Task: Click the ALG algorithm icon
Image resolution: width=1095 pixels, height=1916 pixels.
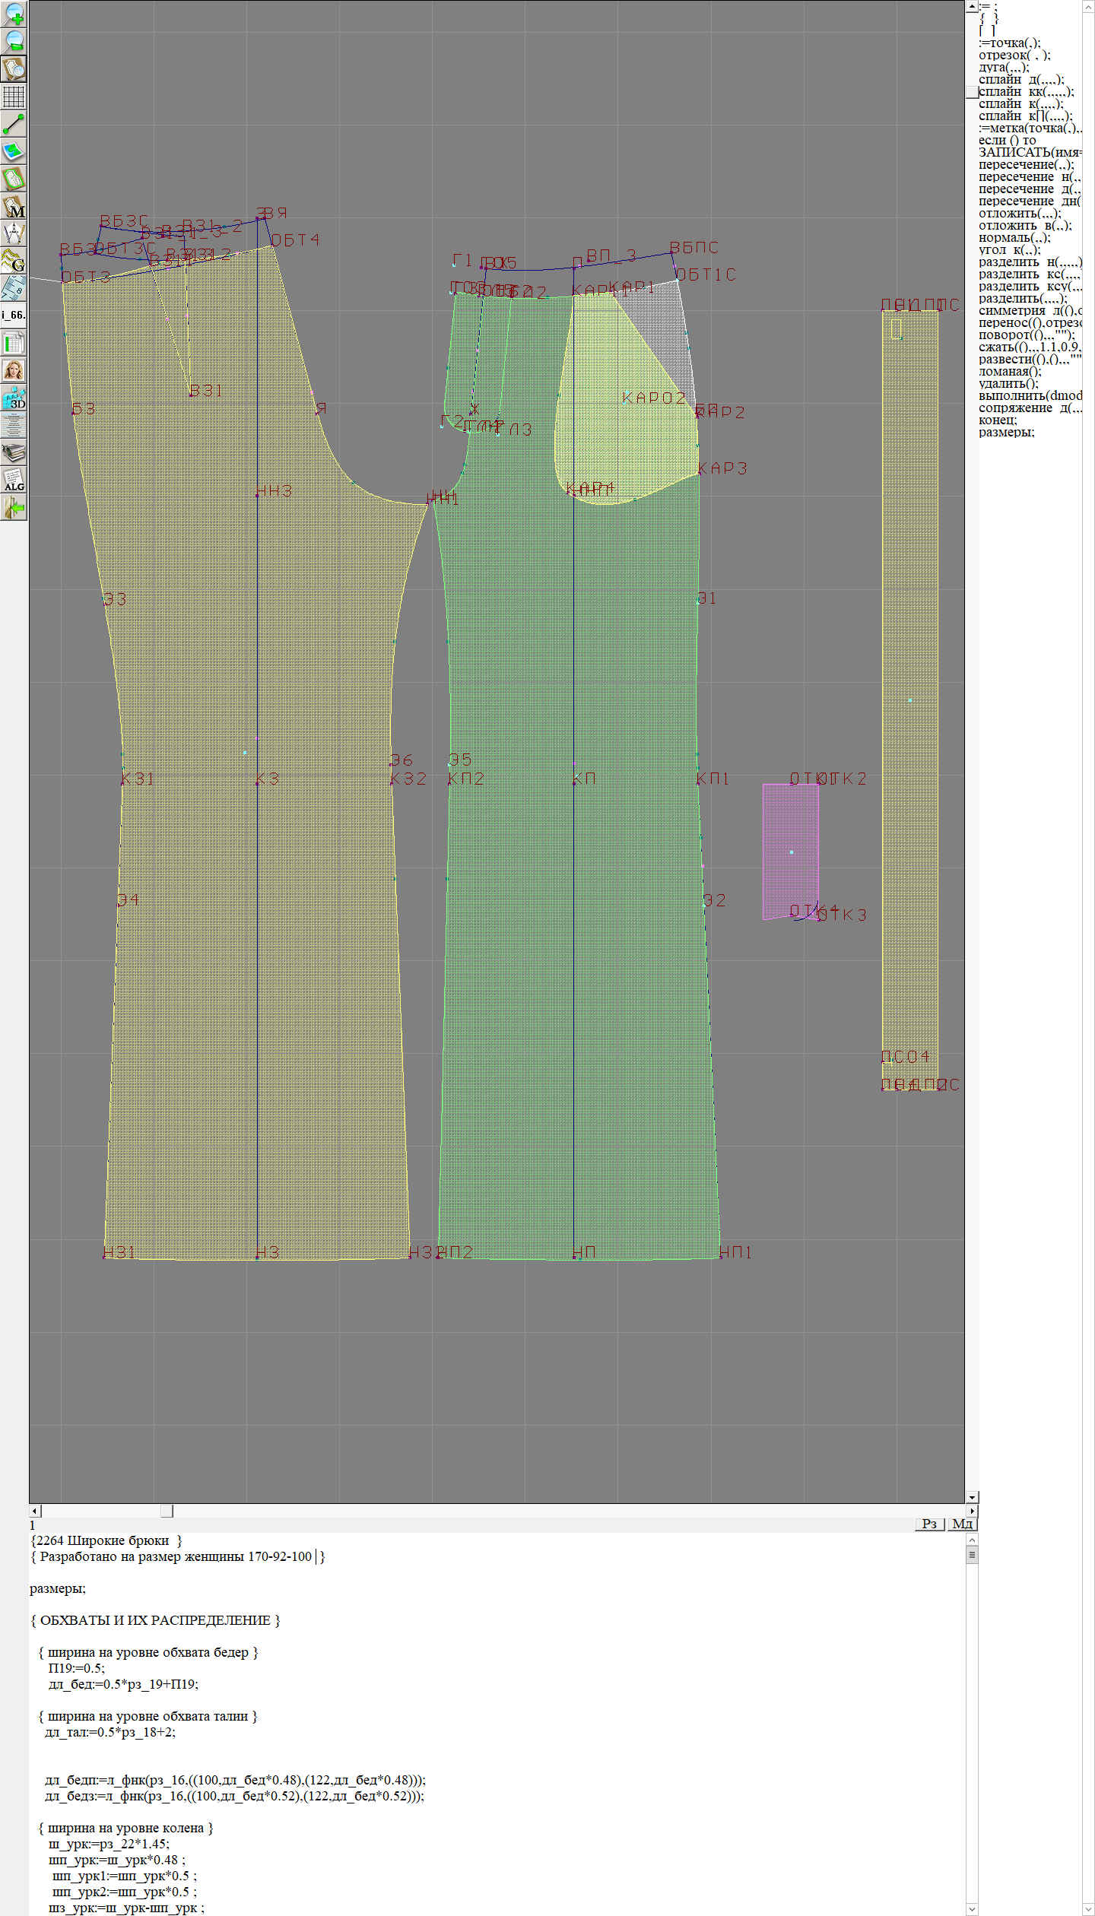Action: coord(14,481)
